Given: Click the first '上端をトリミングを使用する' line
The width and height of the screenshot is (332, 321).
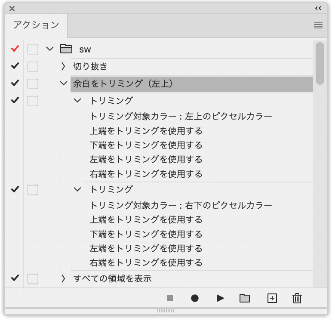Looking at the screenshot, I should 146,131.
